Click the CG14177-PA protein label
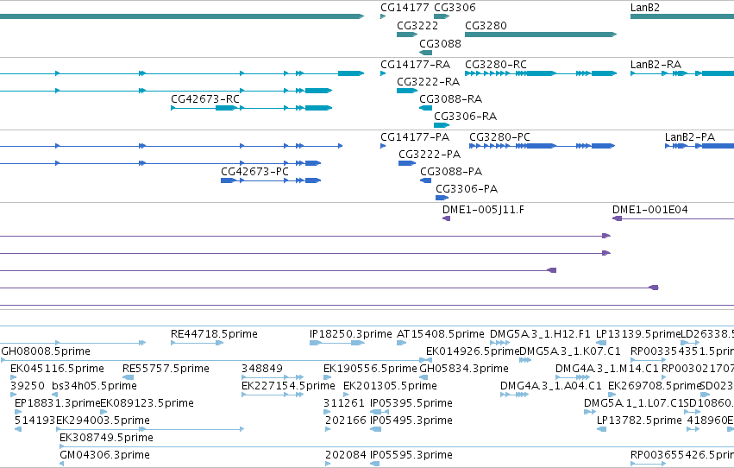The height and width of the screenshot is (468, 734). 415,137
